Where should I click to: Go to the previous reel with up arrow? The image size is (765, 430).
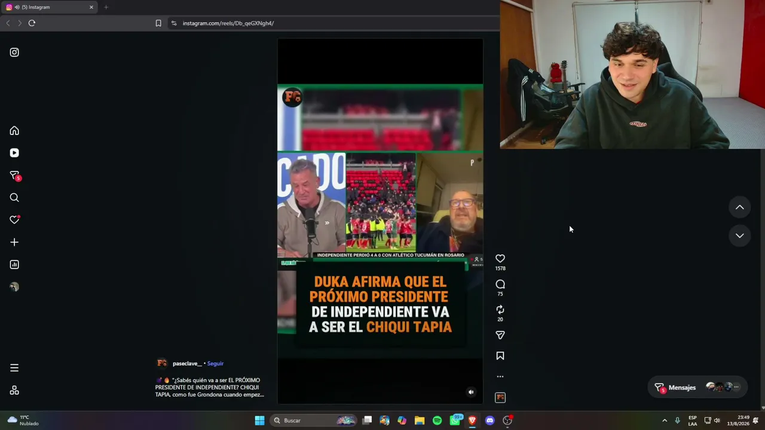pyautogui.click(x=740, y=207)
